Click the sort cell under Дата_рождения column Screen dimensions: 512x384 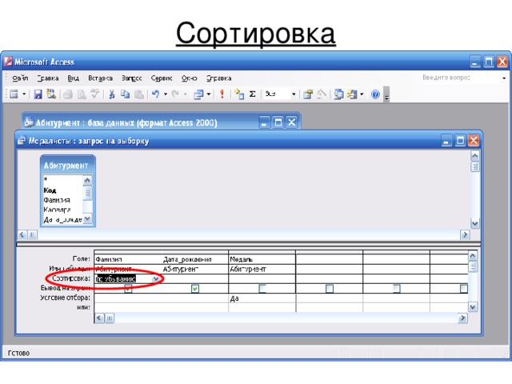[x=195, y=278]
